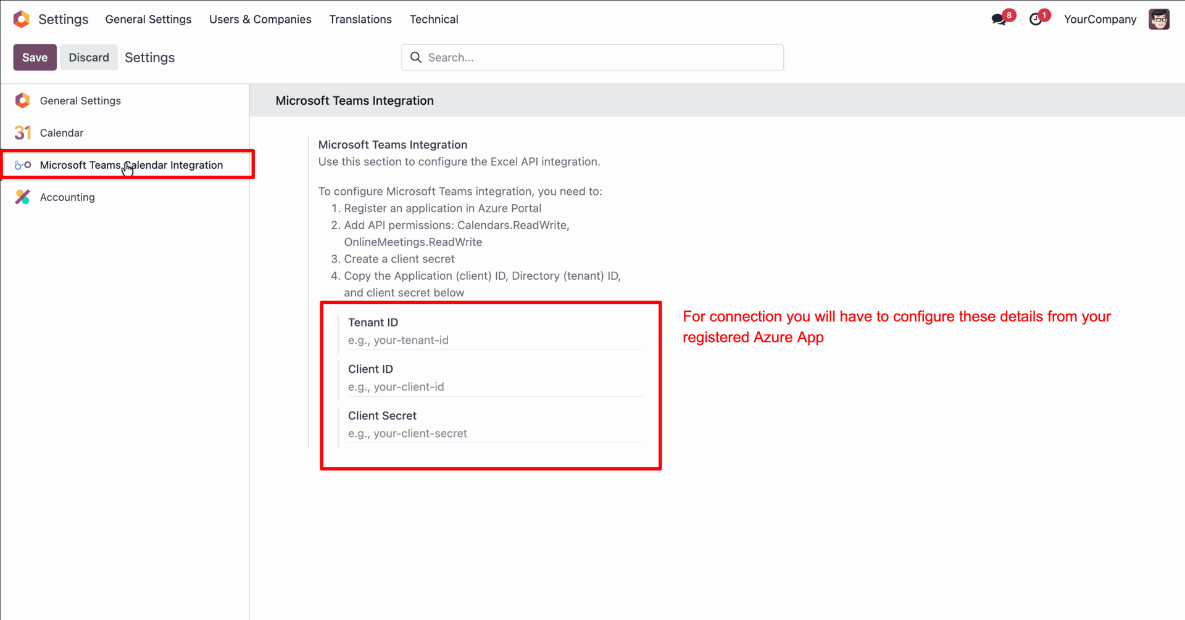Open the Translations menu

point(360,19)
